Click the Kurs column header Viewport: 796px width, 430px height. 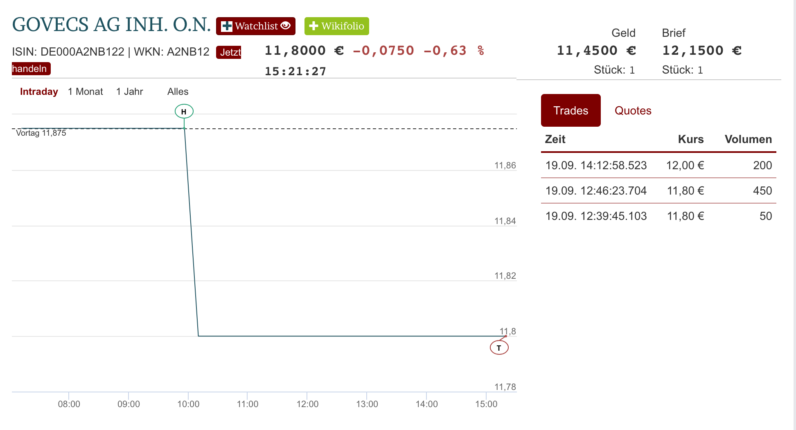coord(690,139)
